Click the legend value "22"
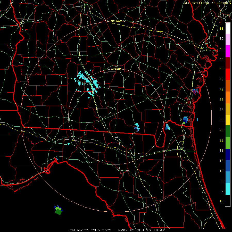Image resolution: width=232 pixels, height=232 pixels. click(221, 140)
